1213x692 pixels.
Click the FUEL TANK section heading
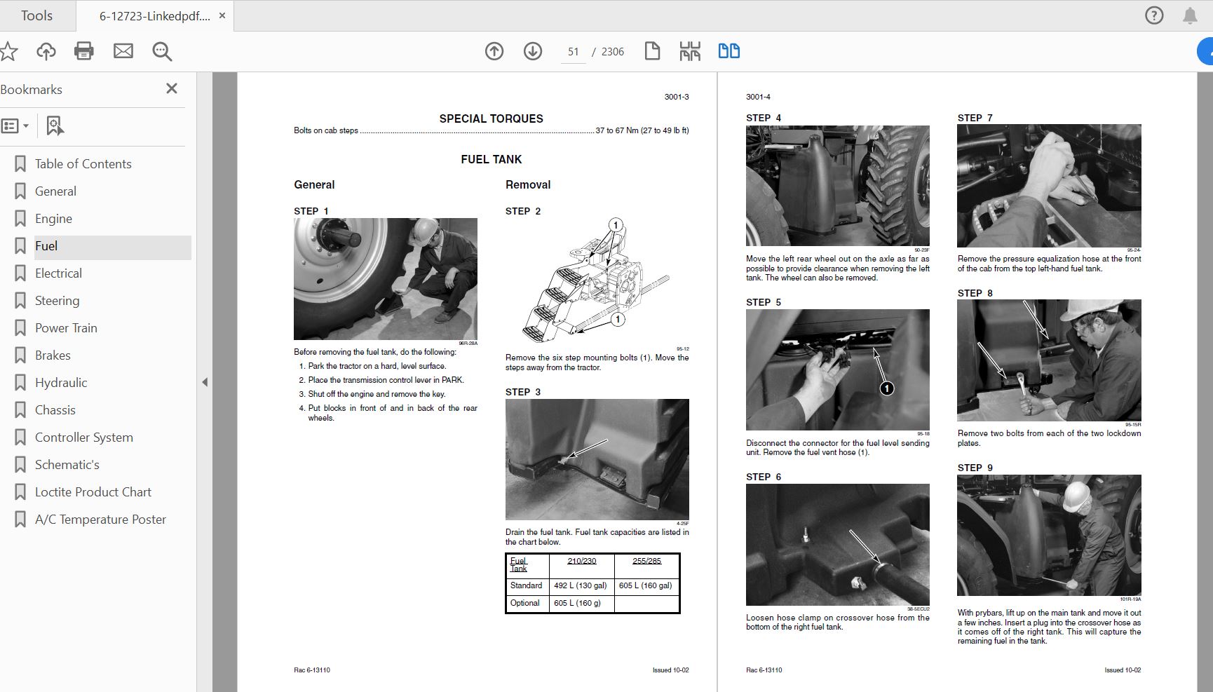(x=492, y=159)
